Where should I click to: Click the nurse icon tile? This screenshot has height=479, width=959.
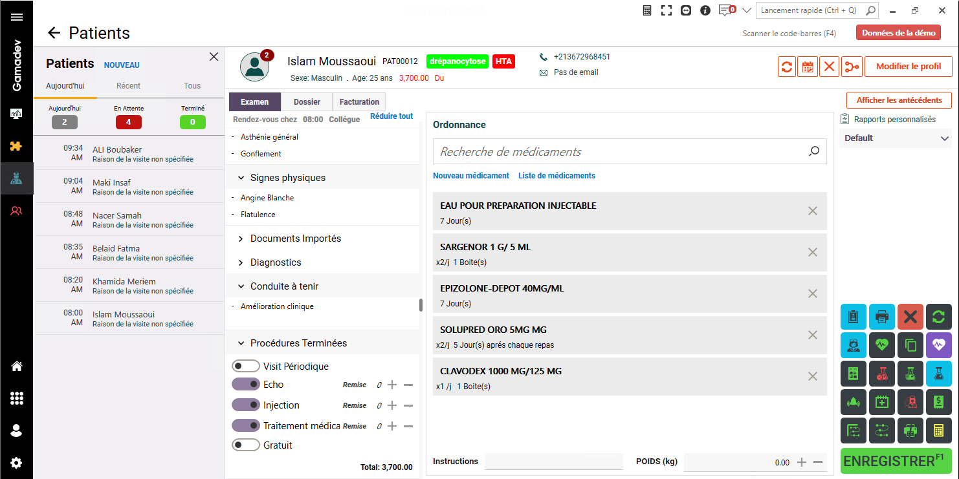[x=853, y=345]
